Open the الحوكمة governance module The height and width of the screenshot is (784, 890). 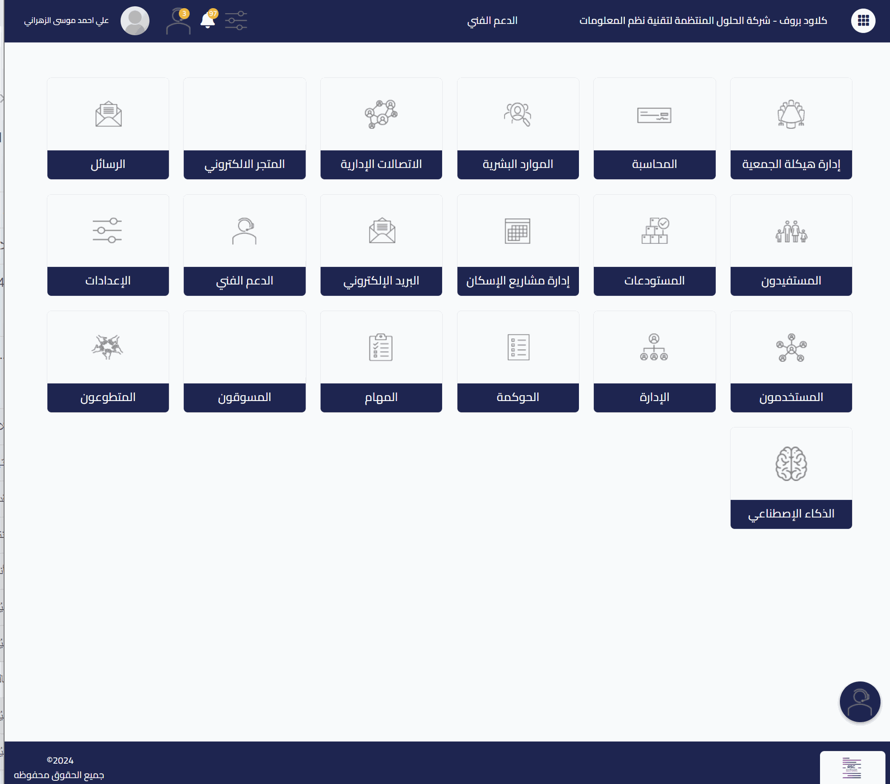(517, 397)
